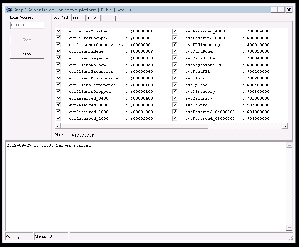Toggle the evcClientNoRoom checkbox

(58, 65)
